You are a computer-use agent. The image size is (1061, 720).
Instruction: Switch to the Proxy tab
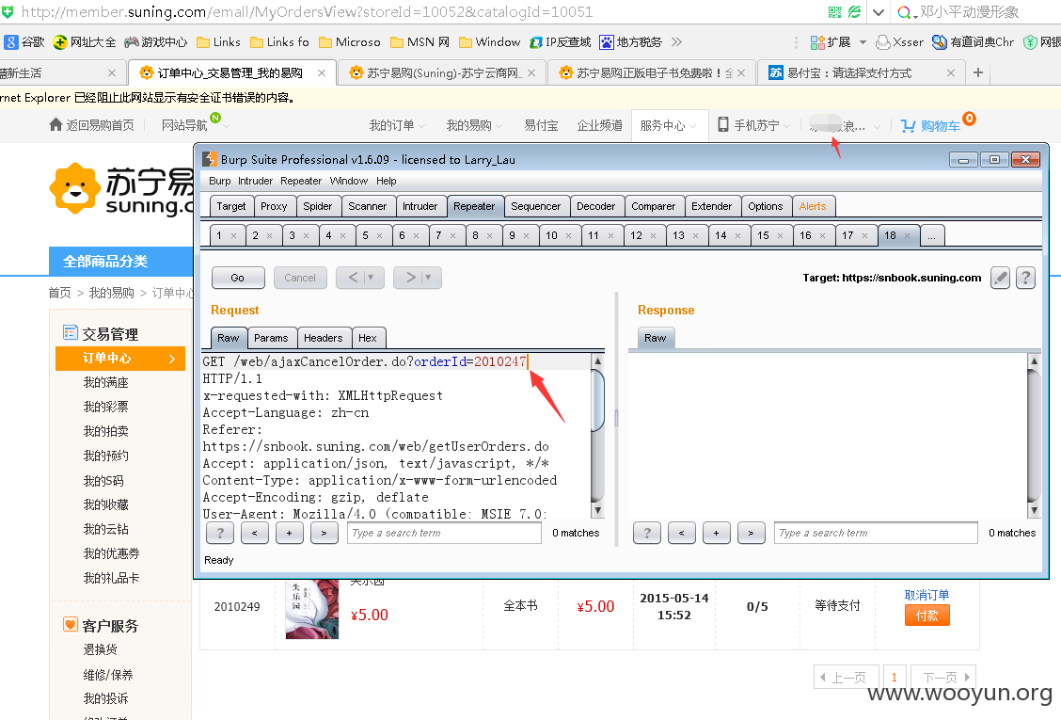pos(274,206)
